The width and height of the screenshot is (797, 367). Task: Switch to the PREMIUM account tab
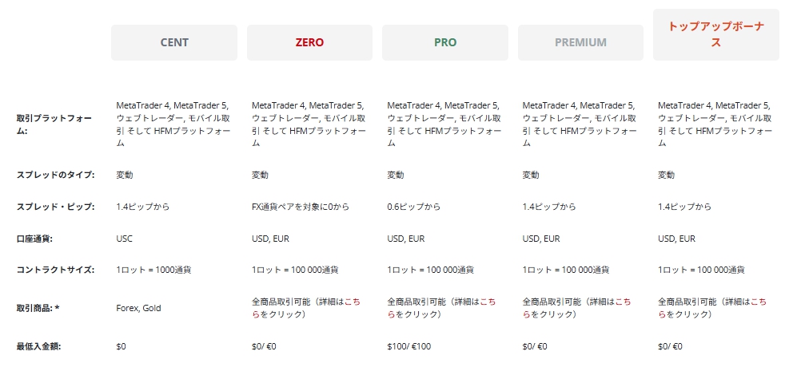click(580, 42)
